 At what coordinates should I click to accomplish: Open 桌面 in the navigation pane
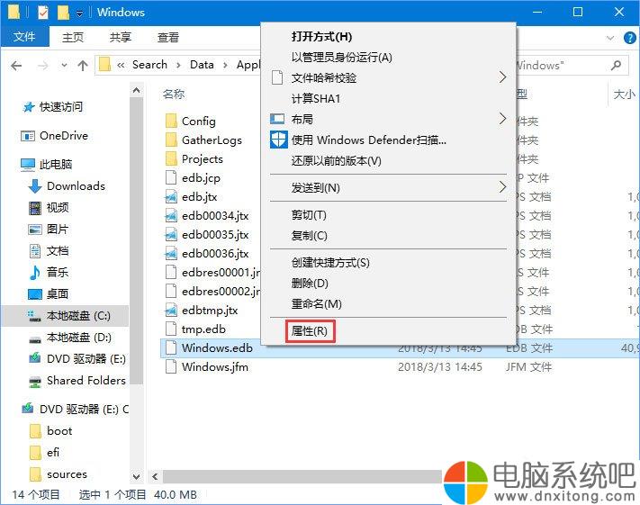tap(49, 294)
